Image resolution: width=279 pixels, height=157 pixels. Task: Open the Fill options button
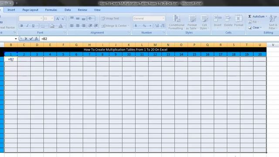click(x=253, y=22)
